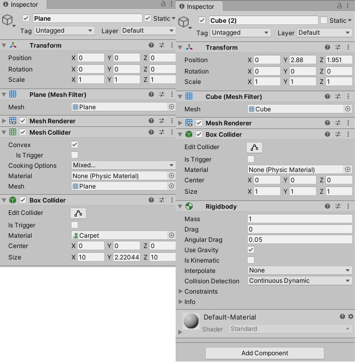Image resolution: width=357 pixels, height=362 pixels.
Task: Enable Is Trigger on Cube's Box Collider
Action: 251,159
